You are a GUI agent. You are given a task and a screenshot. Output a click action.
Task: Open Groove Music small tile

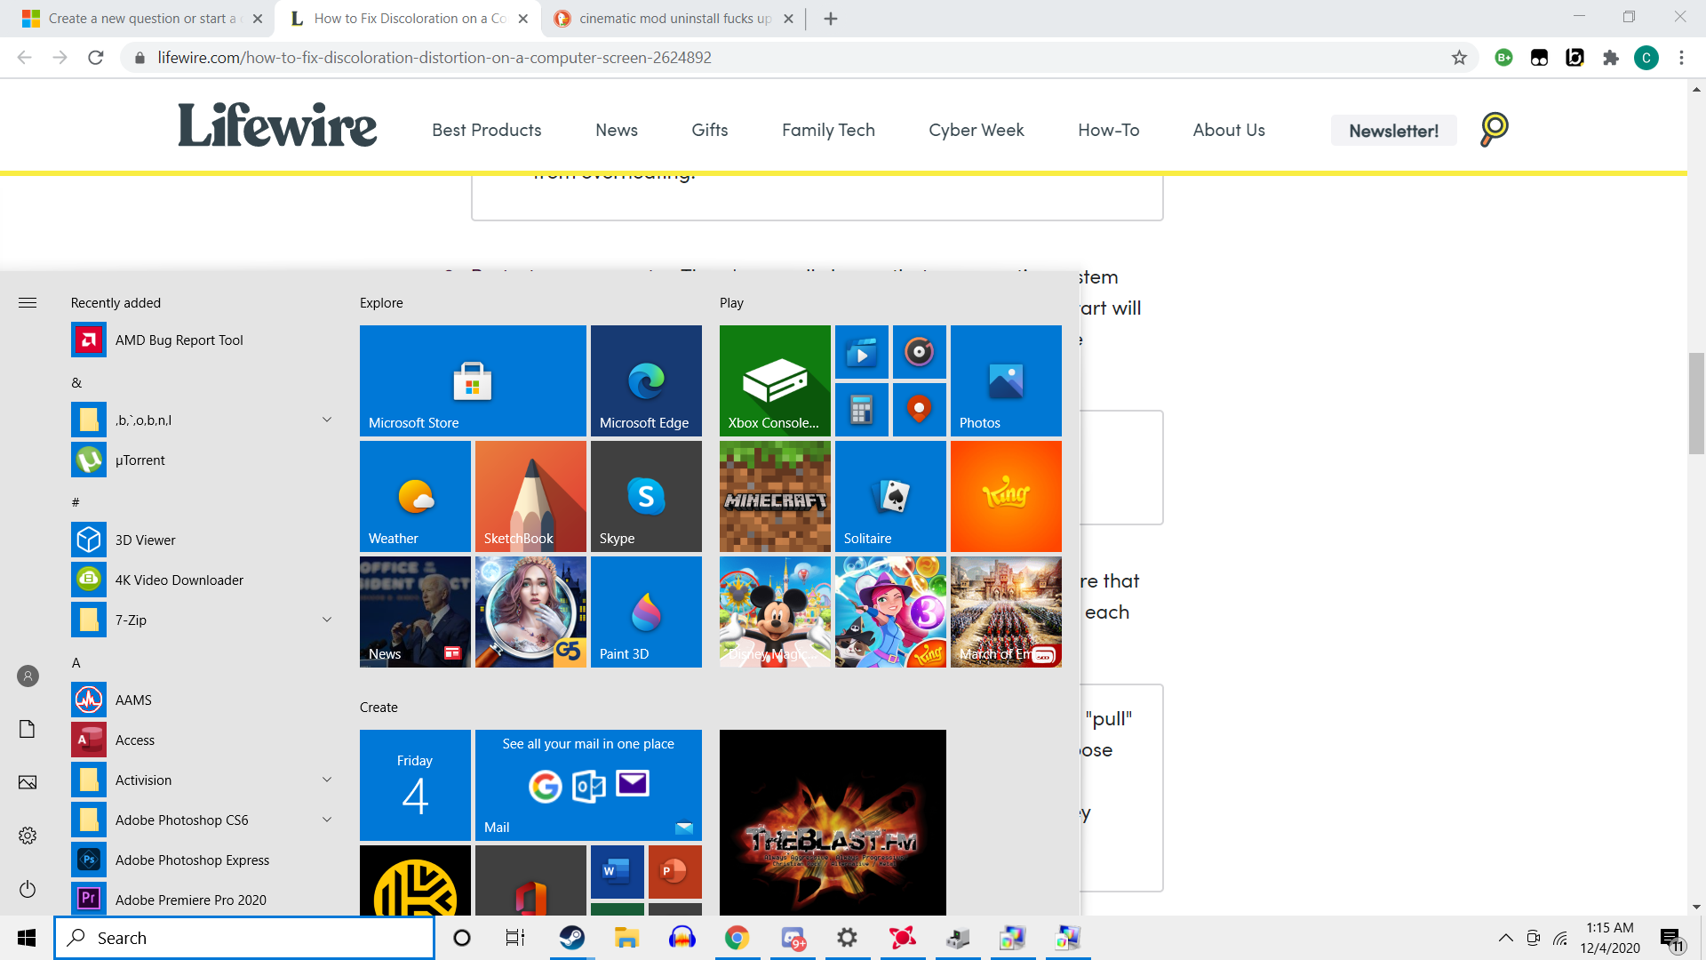pyautogui.click(x=919, y=352)
